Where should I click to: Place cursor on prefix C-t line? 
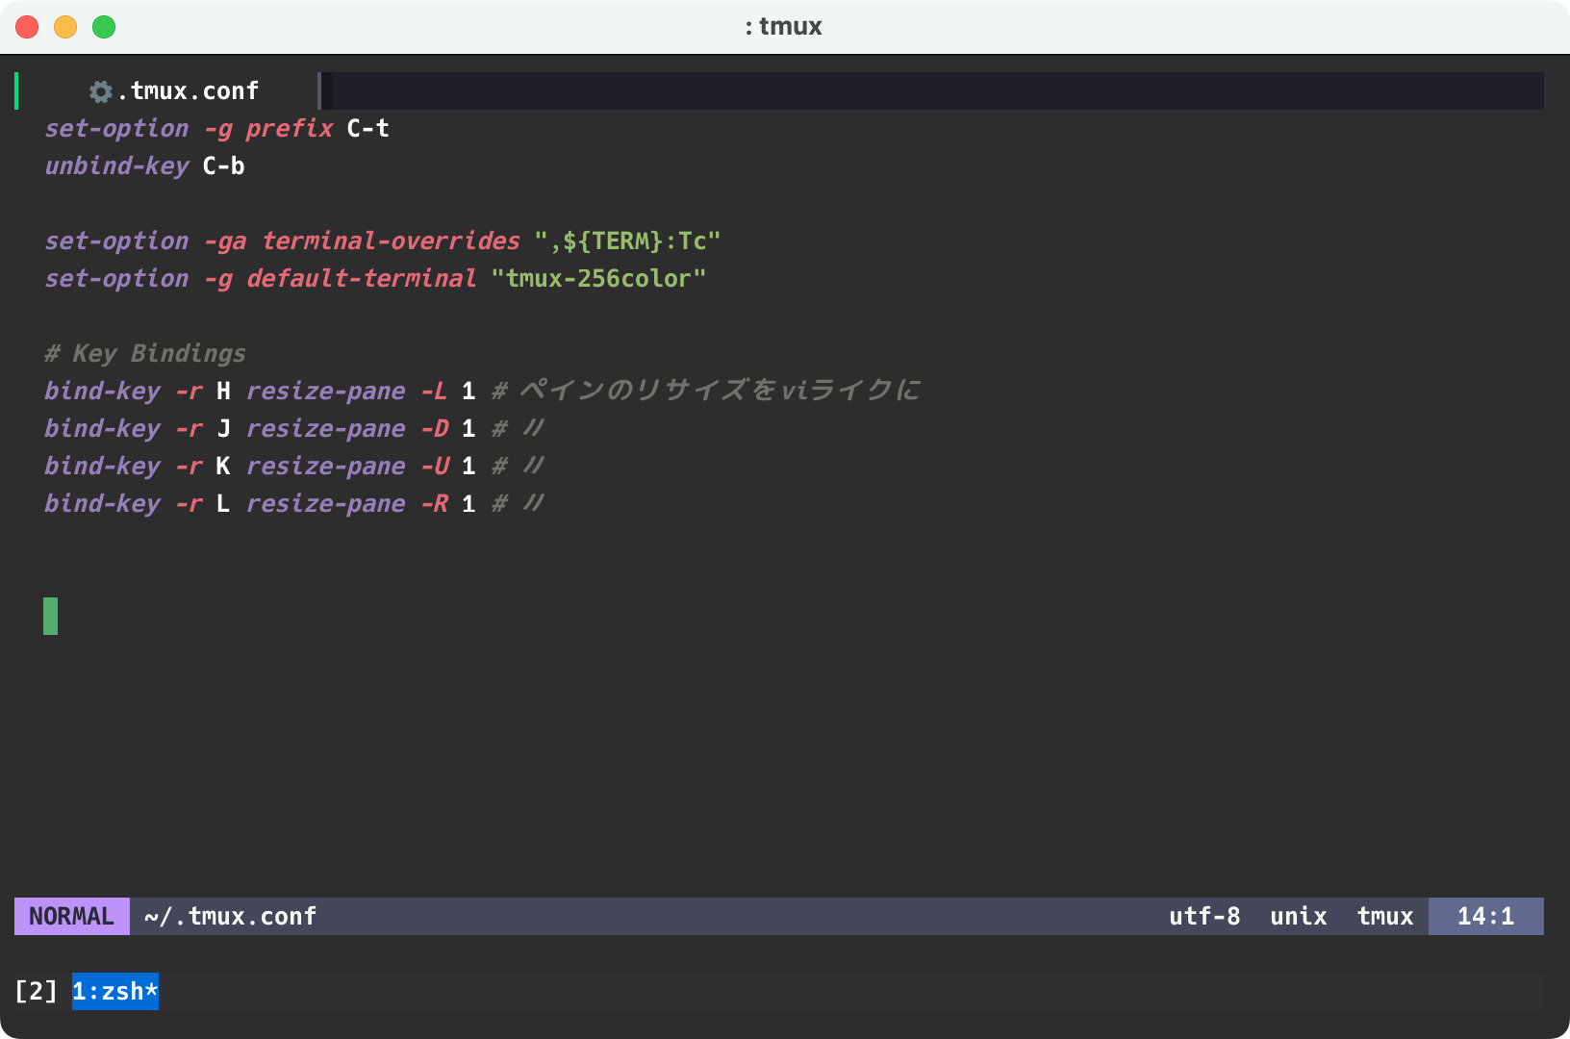(289, 129)
